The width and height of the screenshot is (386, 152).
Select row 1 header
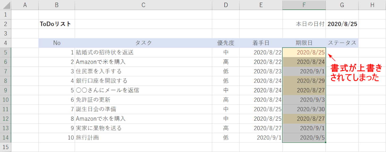coord(6,15)
